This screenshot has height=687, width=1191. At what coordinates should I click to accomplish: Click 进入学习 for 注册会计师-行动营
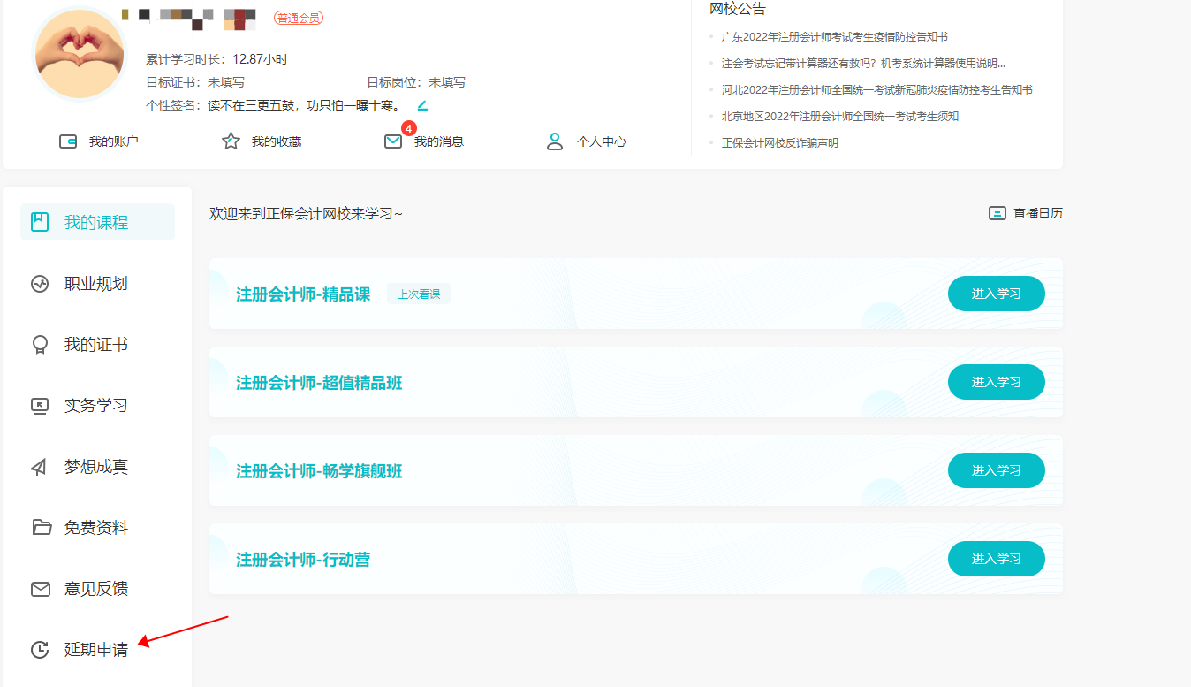pos(996,558)
